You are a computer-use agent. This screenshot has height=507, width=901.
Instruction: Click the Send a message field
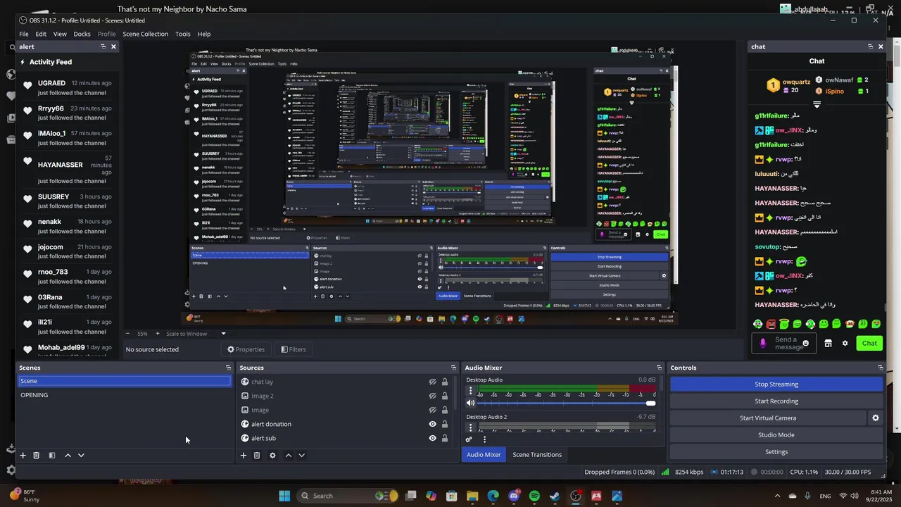pyautogui.click(x=783, y=344)
